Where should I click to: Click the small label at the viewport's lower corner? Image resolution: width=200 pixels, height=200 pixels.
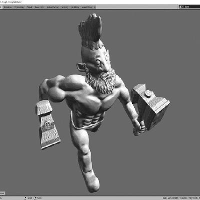pyautogui.click(x=2, y=193)
